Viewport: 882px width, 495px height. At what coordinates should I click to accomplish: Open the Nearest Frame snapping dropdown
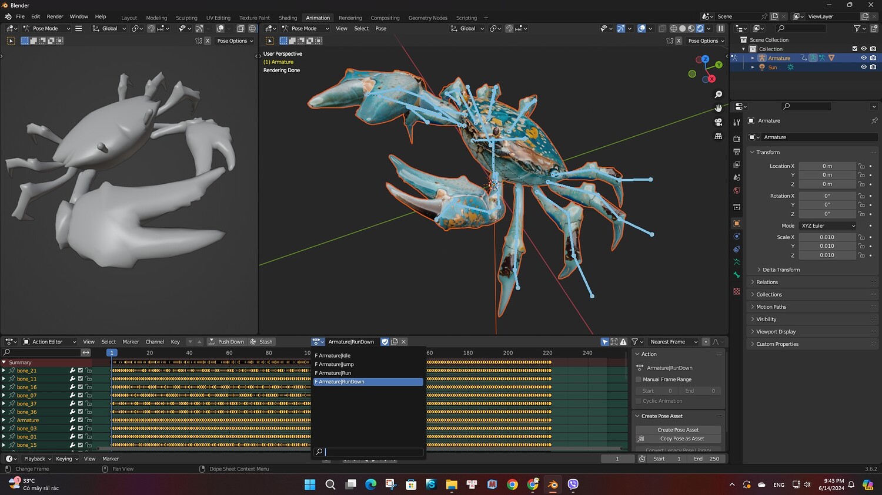pos(673,342)
